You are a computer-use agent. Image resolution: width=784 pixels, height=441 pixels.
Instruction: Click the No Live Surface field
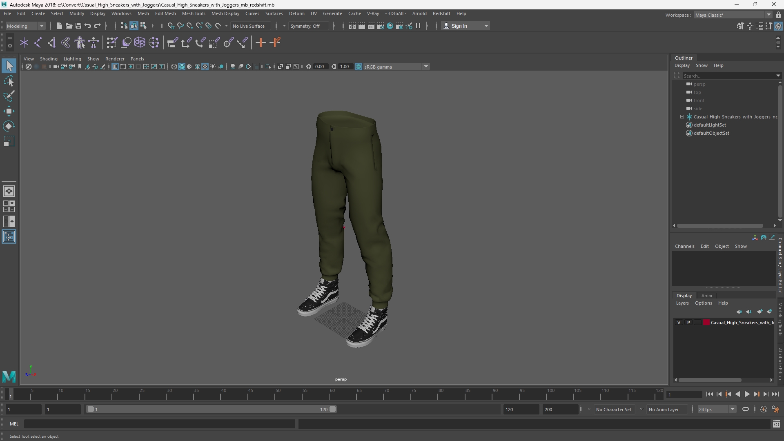click(250, 26)
